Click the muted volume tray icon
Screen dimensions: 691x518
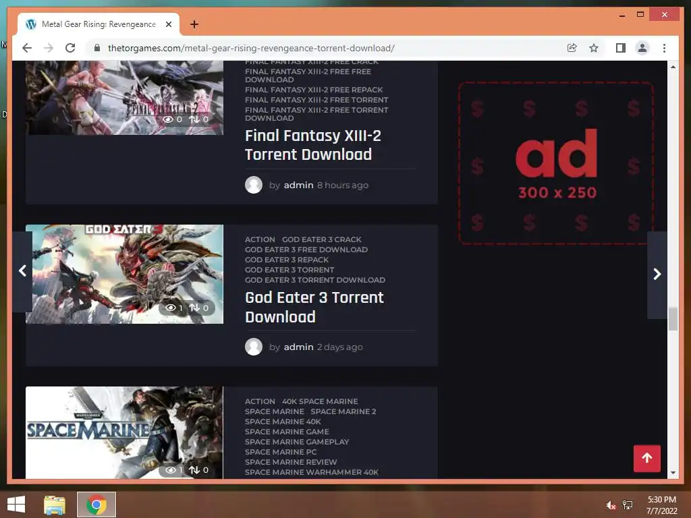(x=610, y=505)
